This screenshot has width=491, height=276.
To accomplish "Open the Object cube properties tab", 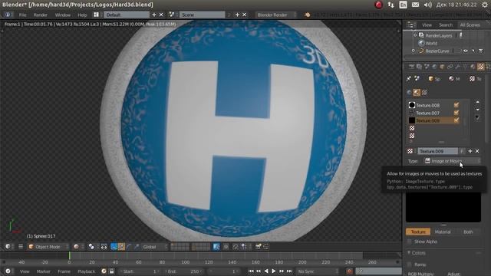I will [x=442, y=67].
